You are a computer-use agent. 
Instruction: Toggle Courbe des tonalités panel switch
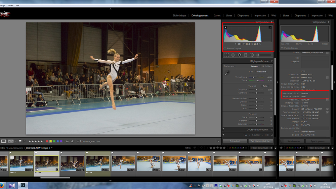pos(223,129)
